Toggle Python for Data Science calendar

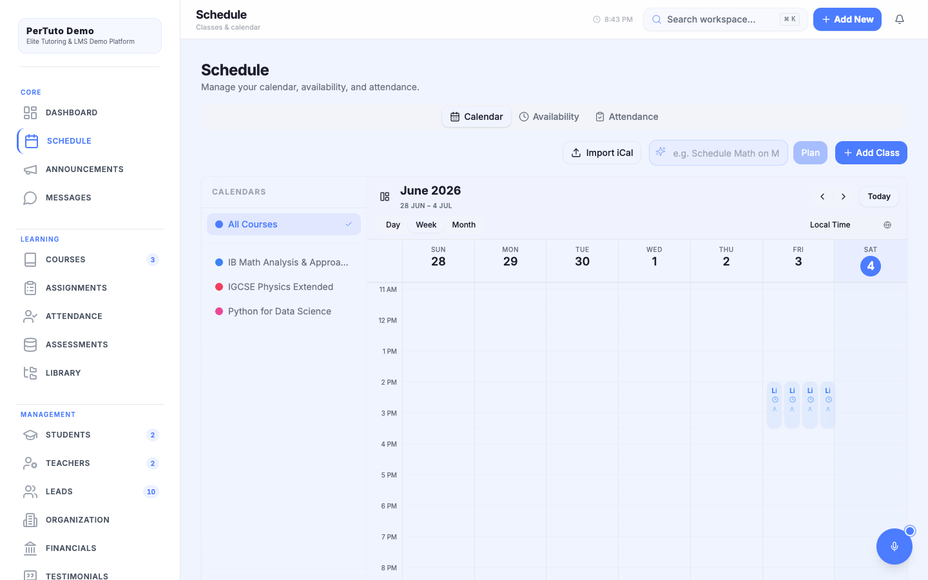tap(284, 311)
